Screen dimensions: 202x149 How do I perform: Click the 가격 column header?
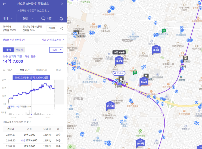(29, 129)
